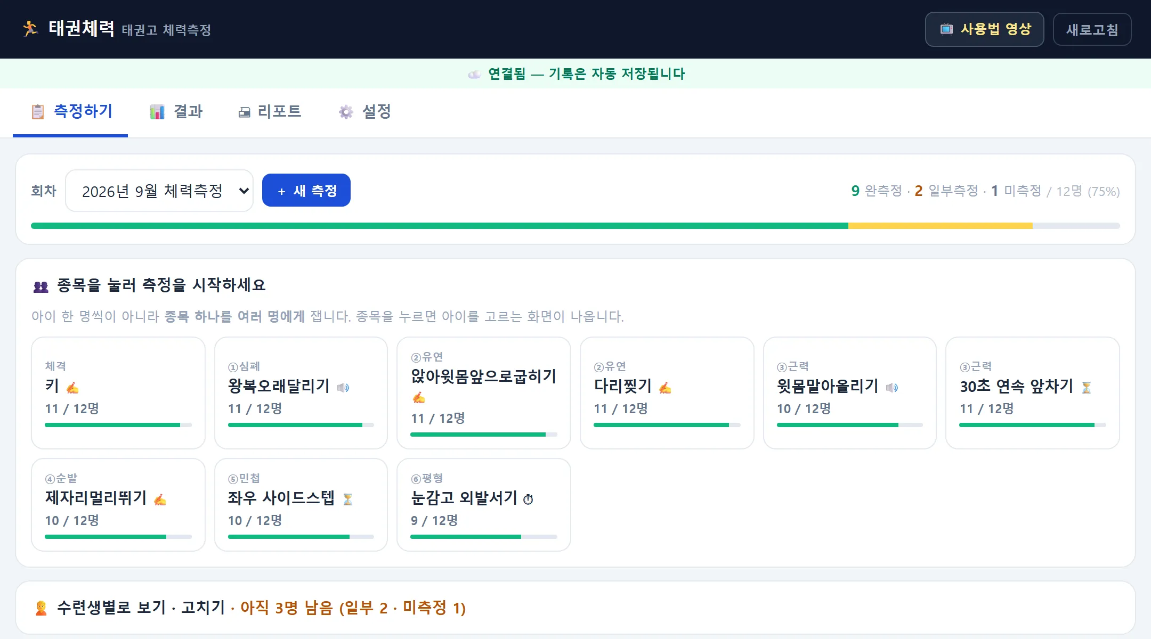1151x639 pixels.
Task: Click the writing hand icon next to 제자리멀리뛰기
Action: click(x=160, y=499)
